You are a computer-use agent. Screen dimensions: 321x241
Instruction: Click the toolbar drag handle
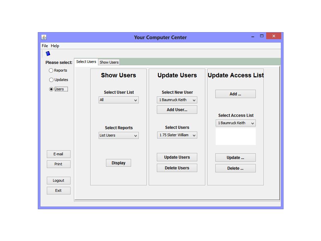click(x=42, y=54)
